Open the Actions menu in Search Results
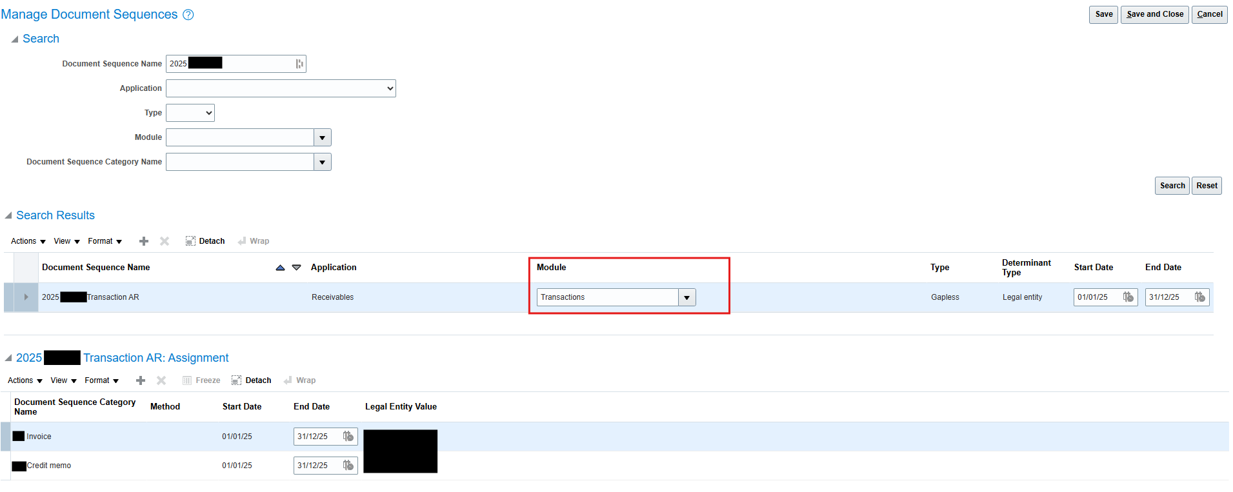 click(28, 241)
